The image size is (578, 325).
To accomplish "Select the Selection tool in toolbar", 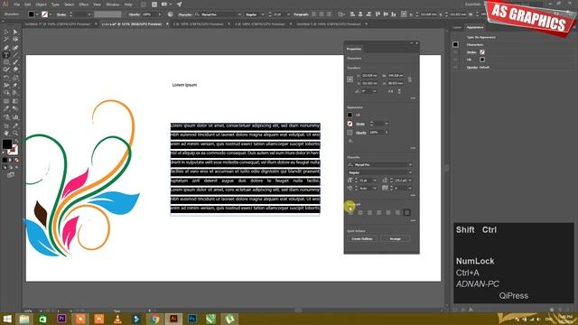I will coord(6,32).
